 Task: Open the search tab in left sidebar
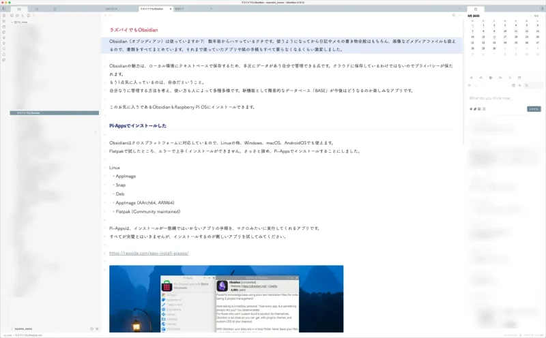pos(37,9)
